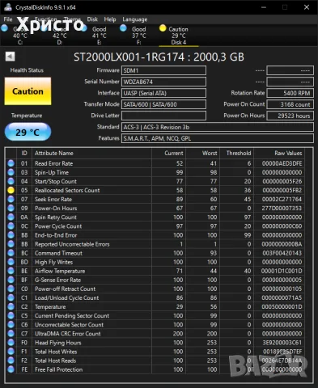Image resolution: width=318 pixels, height=388 pixels.
Task: Click the disk title ST2000LX001-1RG174 : 2000,3 GB
Action: click(159, 57)
